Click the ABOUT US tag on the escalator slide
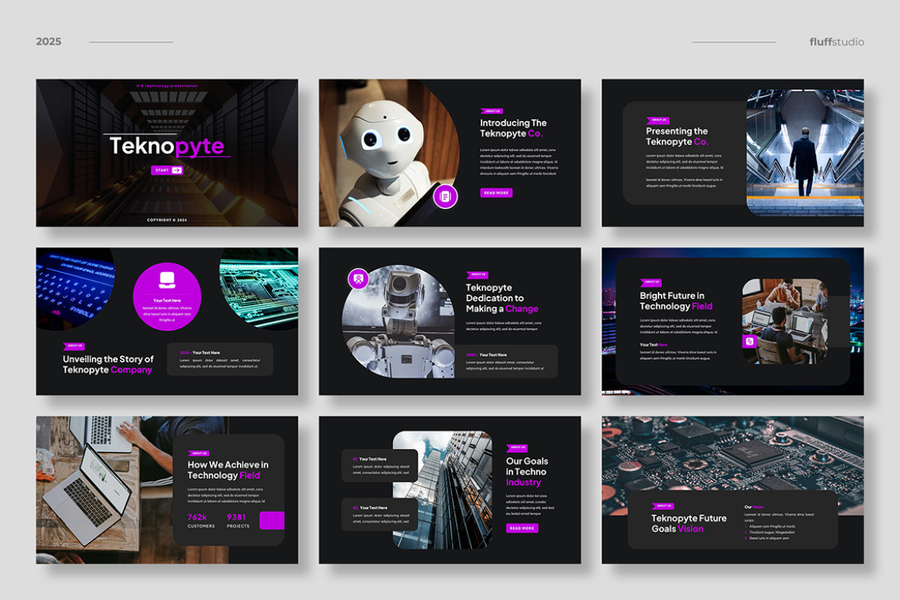This screenshot has height=600, width=900. 658,121
